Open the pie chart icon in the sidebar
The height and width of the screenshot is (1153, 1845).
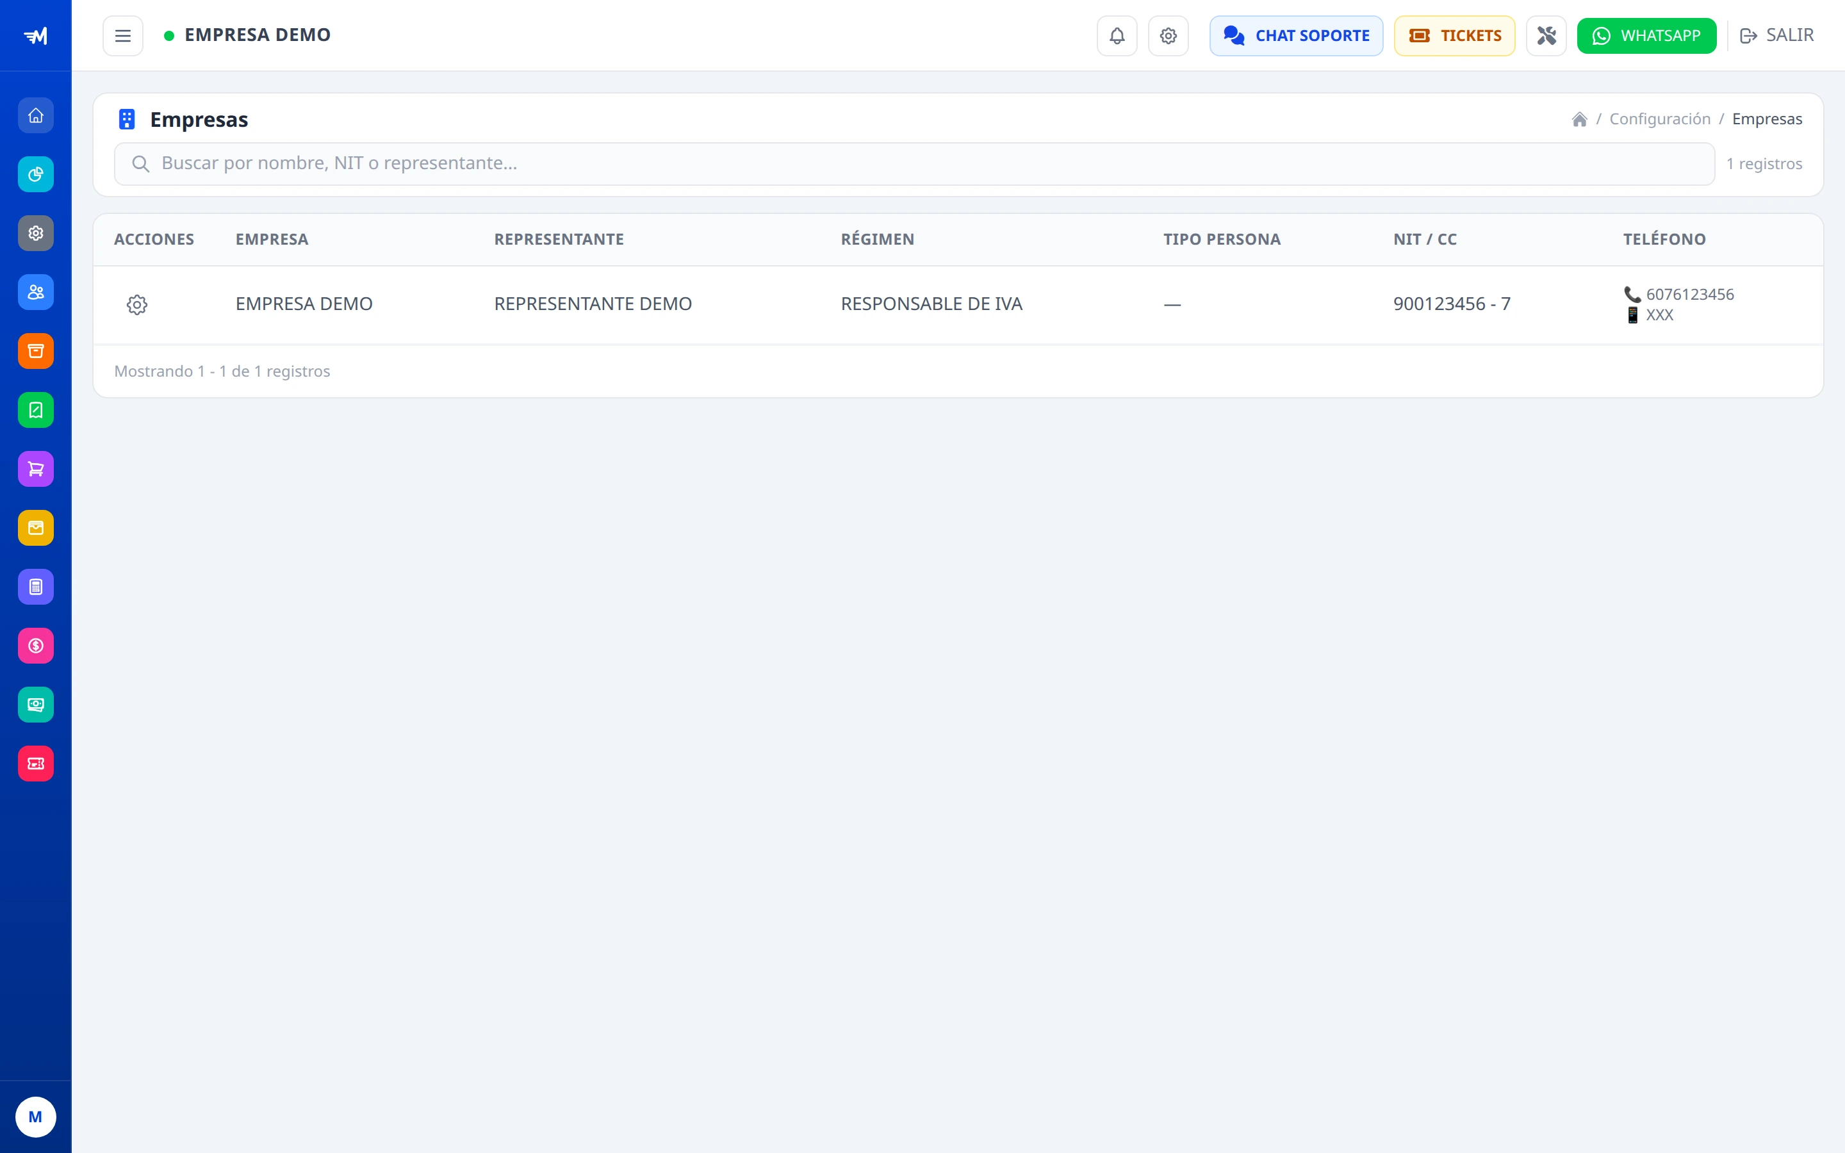pyautogui.click(x=36, y=175)
